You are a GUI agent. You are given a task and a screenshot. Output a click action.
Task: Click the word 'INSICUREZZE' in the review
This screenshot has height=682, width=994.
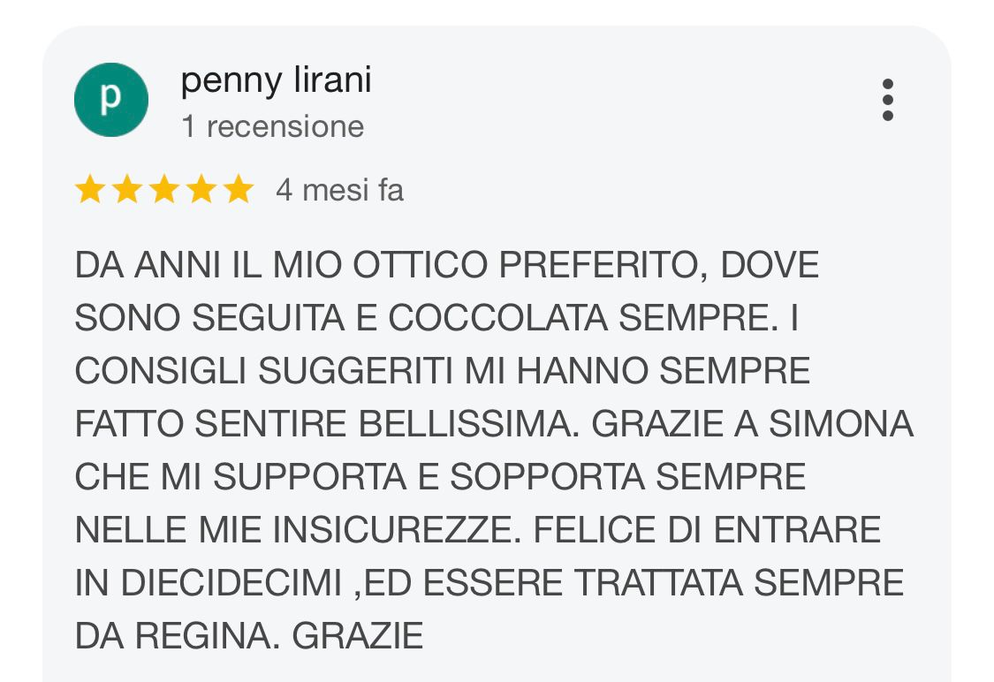pos(398,531)
